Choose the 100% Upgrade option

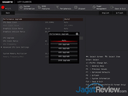tap(64, 60)
